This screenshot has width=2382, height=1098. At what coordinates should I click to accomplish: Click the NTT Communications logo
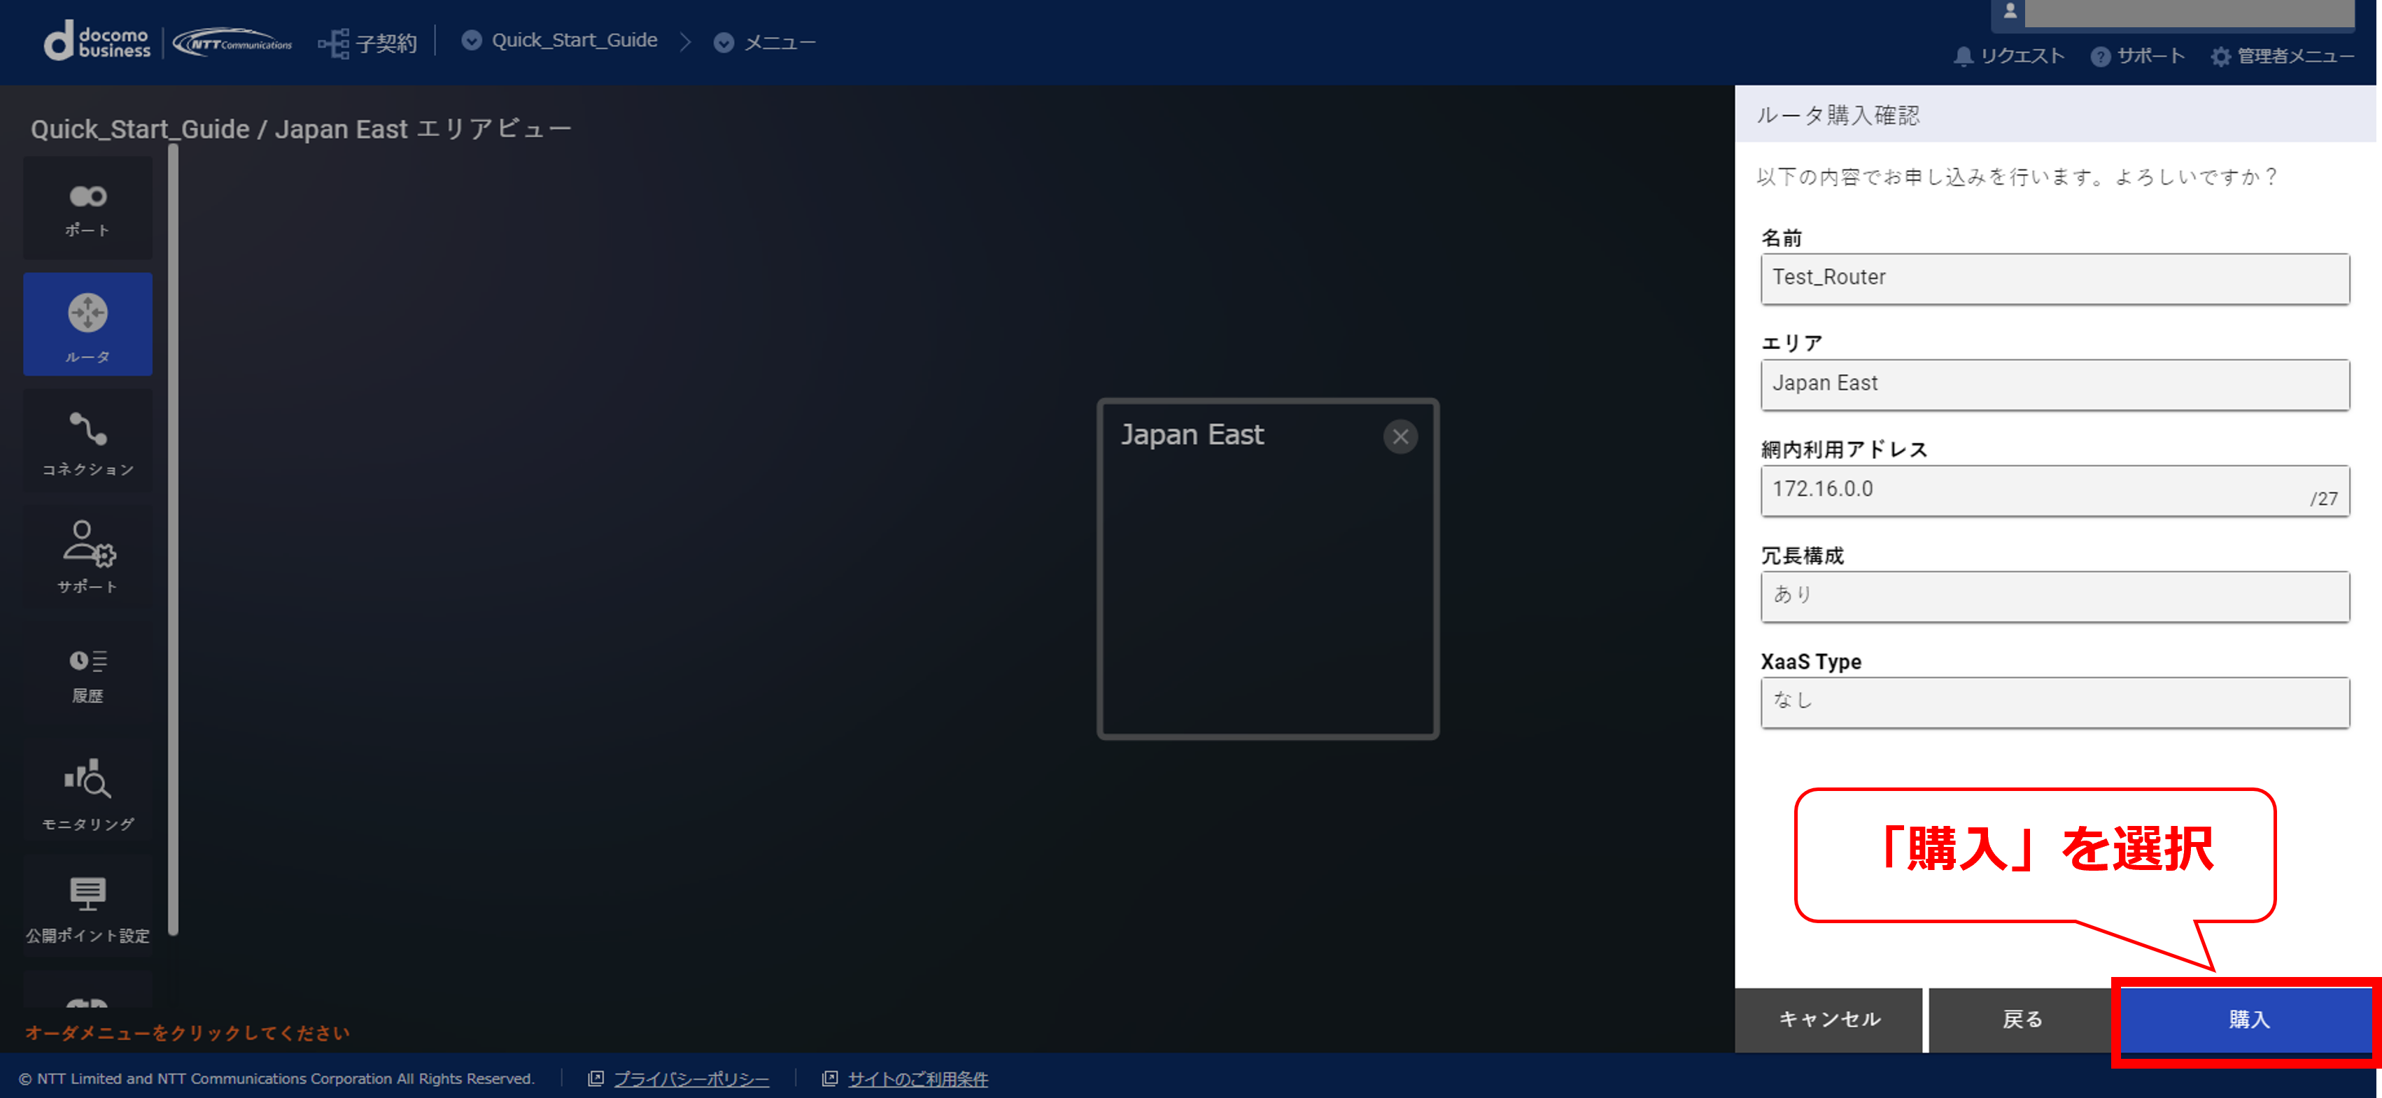point(233,43)
